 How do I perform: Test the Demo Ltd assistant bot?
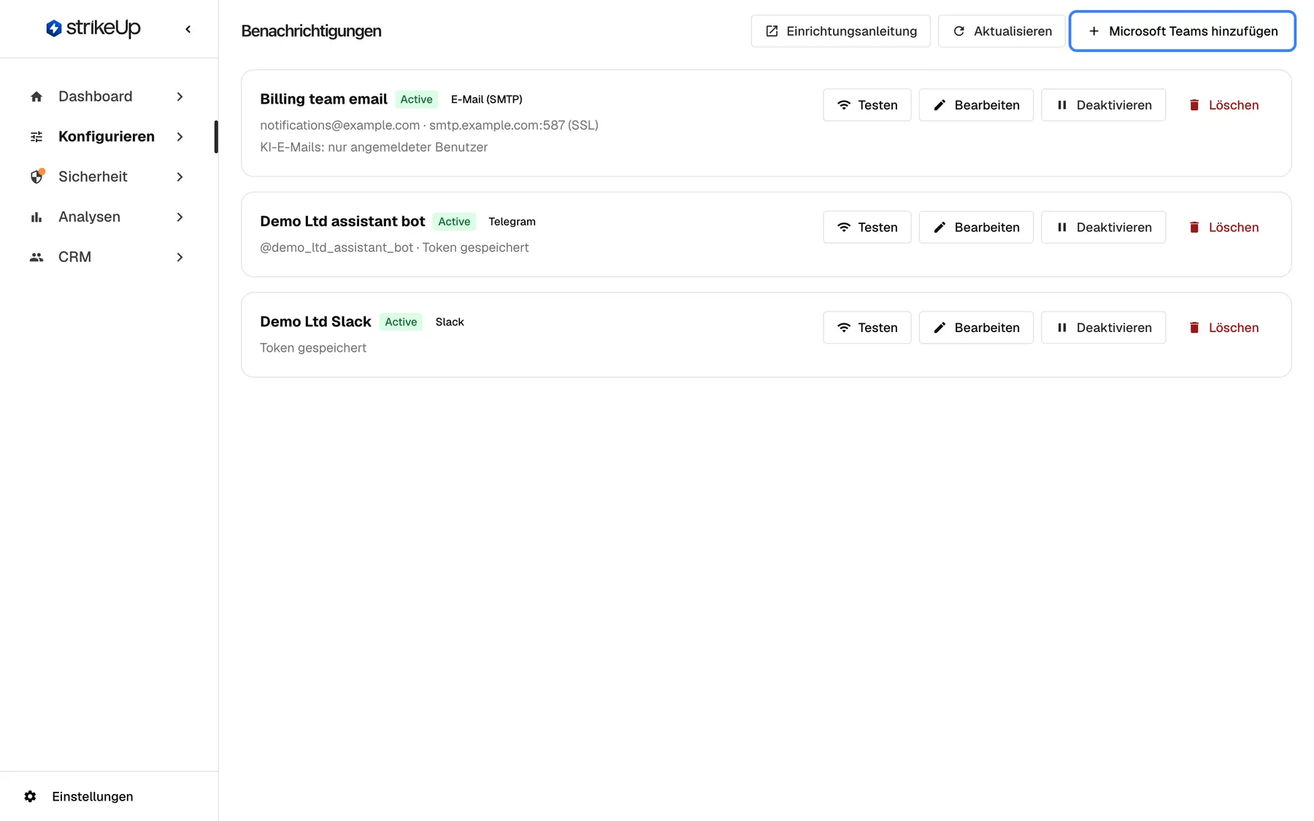(x=867, y=227)
